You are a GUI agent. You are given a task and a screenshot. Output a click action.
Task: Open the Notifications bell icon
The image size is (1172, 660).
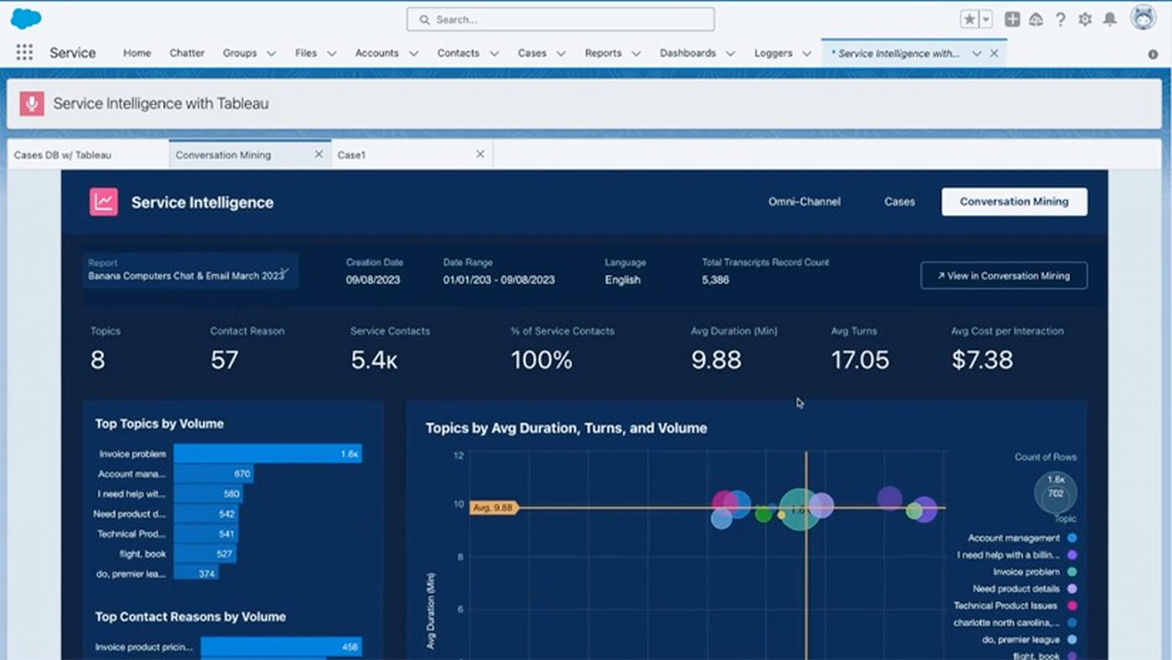coord(1109,19)
